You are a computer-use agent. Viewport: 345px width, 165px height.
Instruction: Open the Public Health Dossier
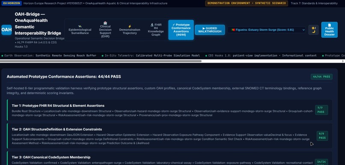coord(330,30)
